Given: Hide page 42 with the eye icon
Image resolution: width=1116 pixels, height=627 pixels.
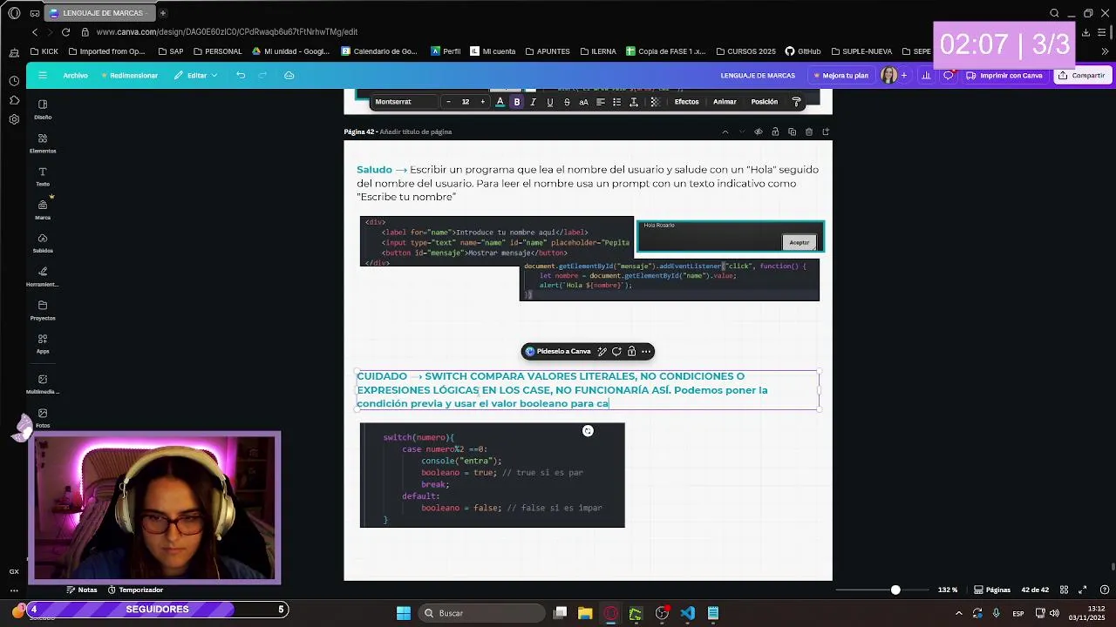Looking at the screenshot, I should (759, 132).
